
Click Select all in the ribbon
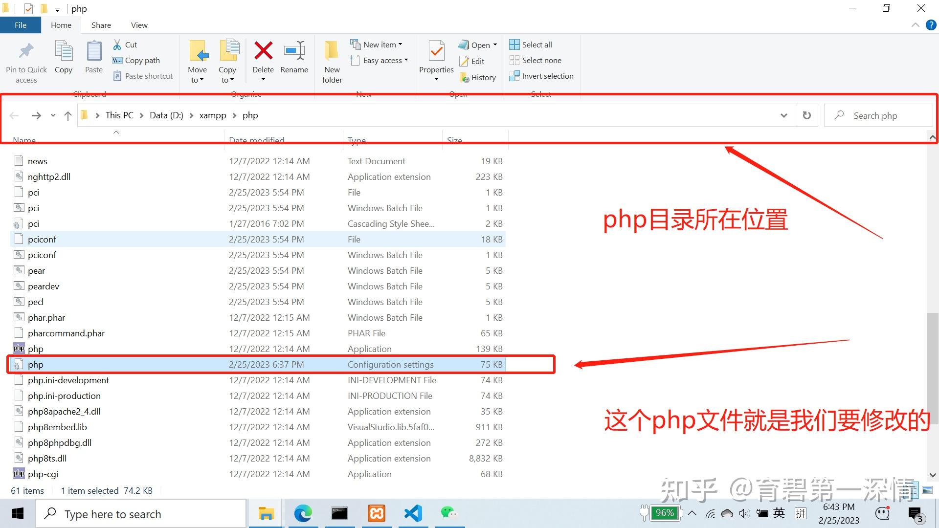(x=531, y=44)
